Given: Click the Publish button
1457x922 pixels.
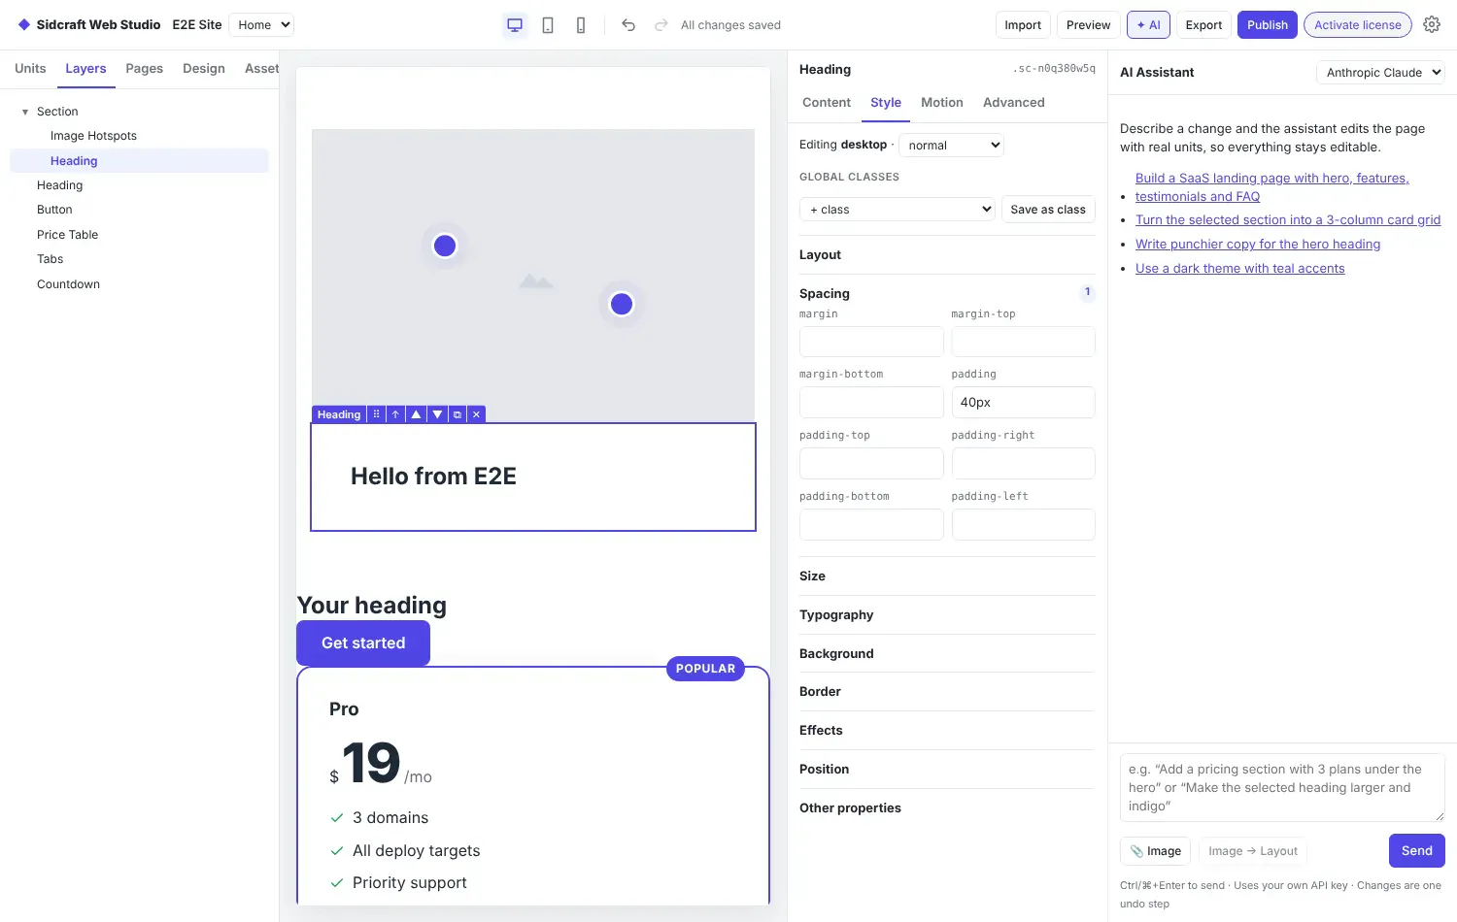Looking at the screenshot, I should point(1268,25).
